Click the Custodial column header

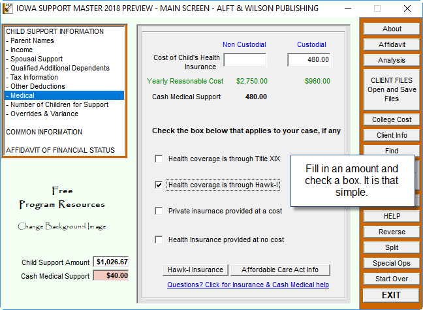[311, 44]
